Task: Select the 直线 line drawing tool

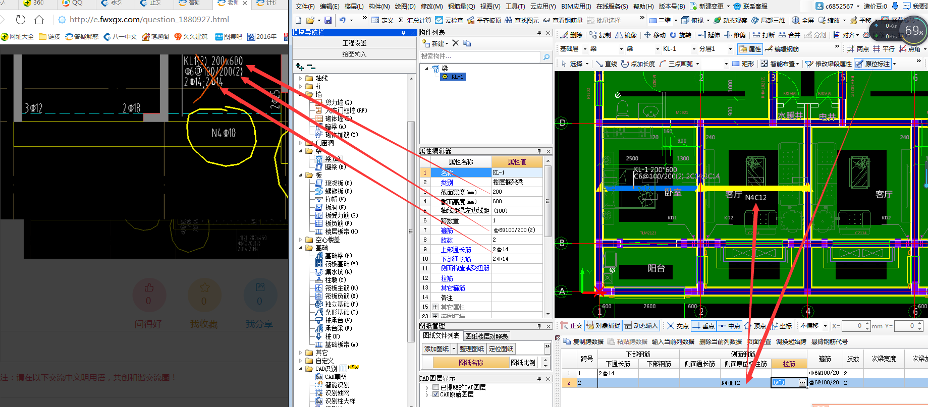Action: 606,64
